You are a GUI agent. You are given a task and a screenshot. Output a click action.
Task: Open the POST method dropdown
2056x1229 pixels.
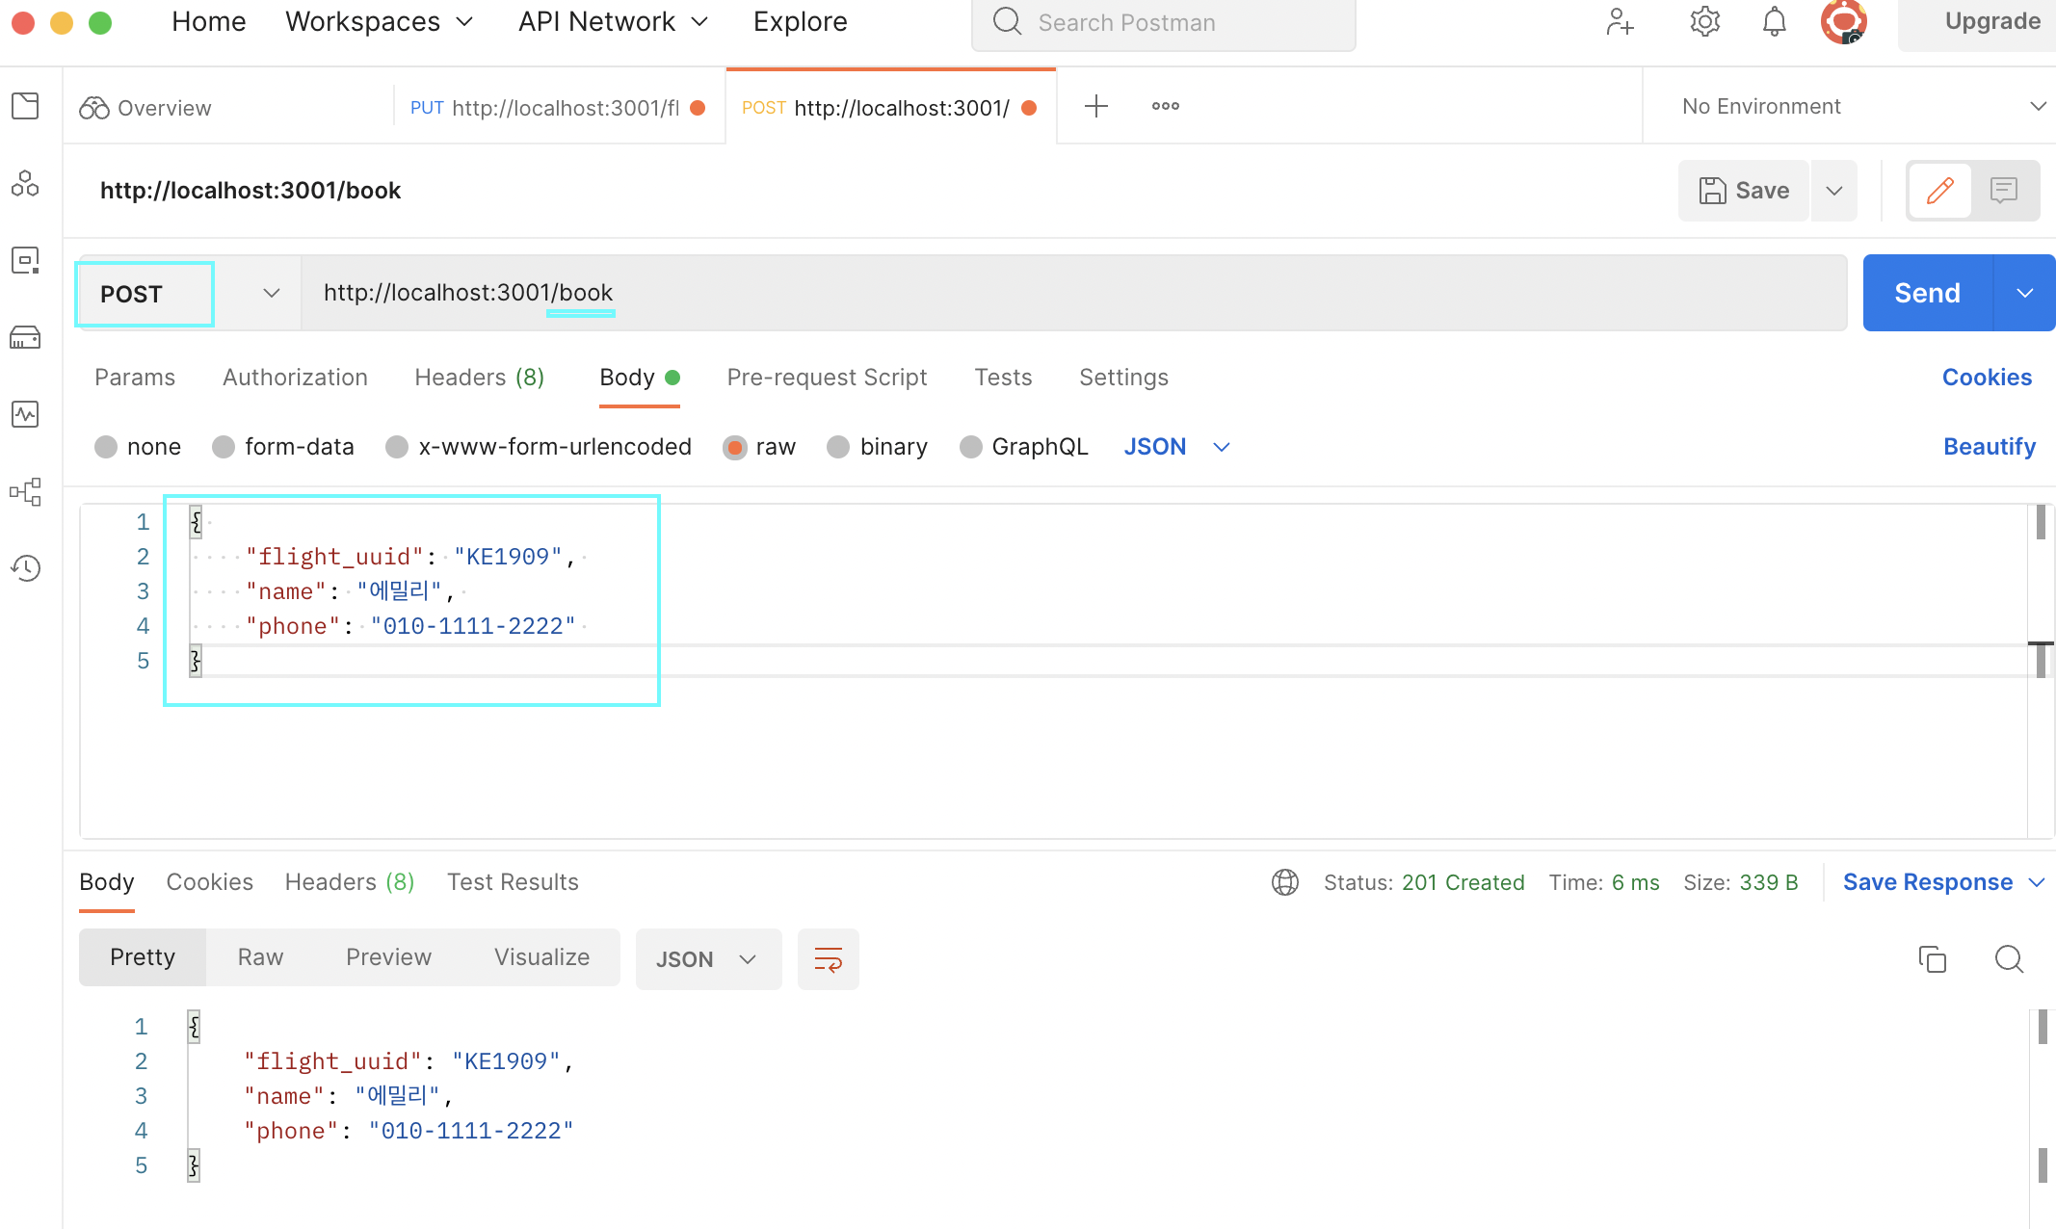pyautogui.click(x=271, y=293)
